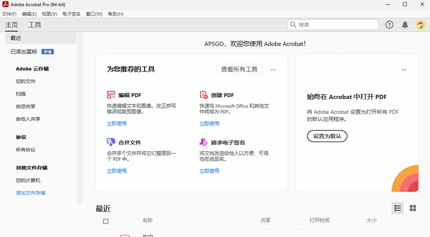Image resolution: width=430 pixels, height=237 pixels.
Task: Open 您的文件 in Adobe cloud storage
Action: (x=26, y=81)
